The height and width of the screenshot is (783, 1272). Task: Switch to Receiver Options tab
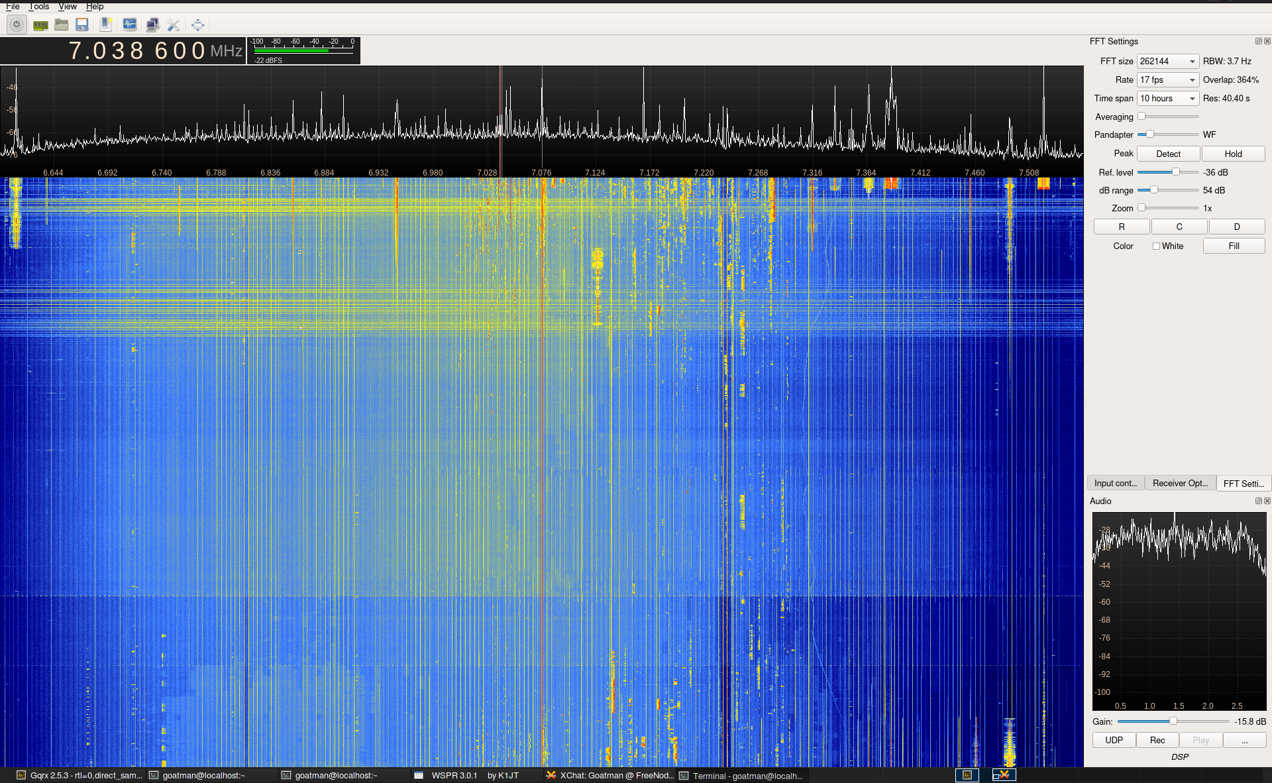pos(1181,483)
